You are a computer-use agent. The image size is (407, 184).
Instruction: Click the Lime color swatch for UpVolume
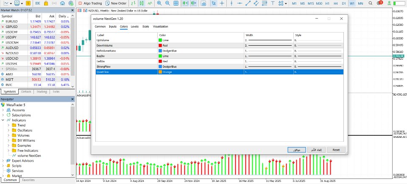[160, 40]
